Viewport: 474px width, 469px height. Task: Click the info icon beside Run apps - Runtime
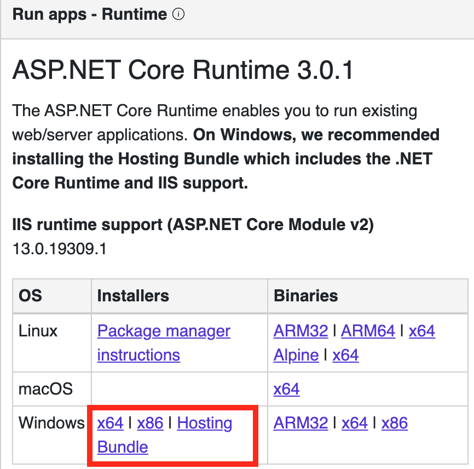tap(178, 14)
